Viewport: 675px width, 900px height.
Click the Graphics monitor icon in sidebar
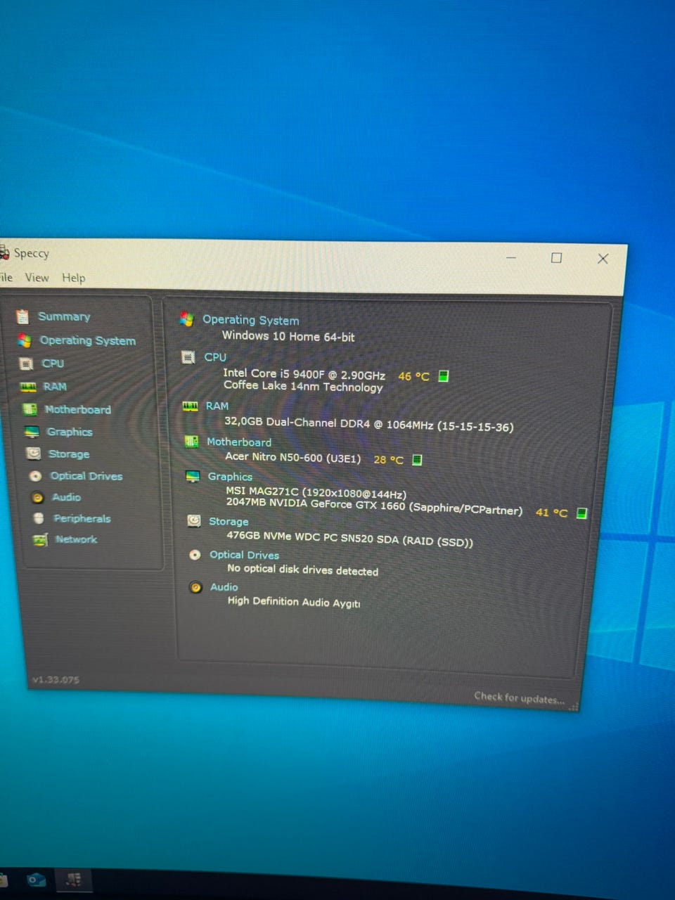tap(32, 432)
